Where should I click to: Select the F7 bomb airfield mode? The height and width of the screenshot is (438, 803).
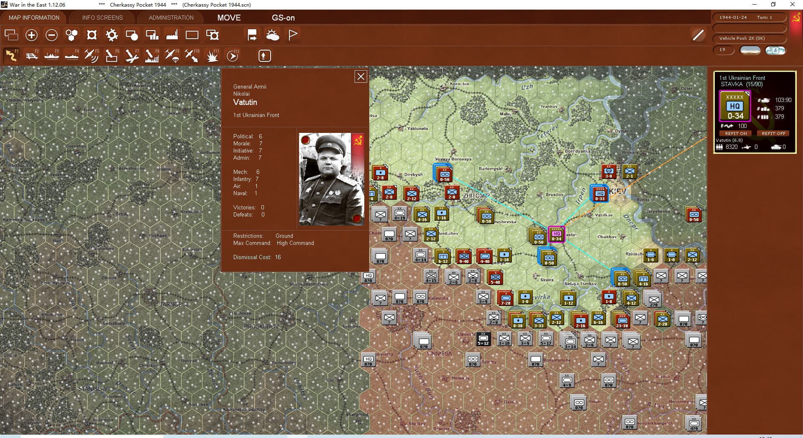132,55
